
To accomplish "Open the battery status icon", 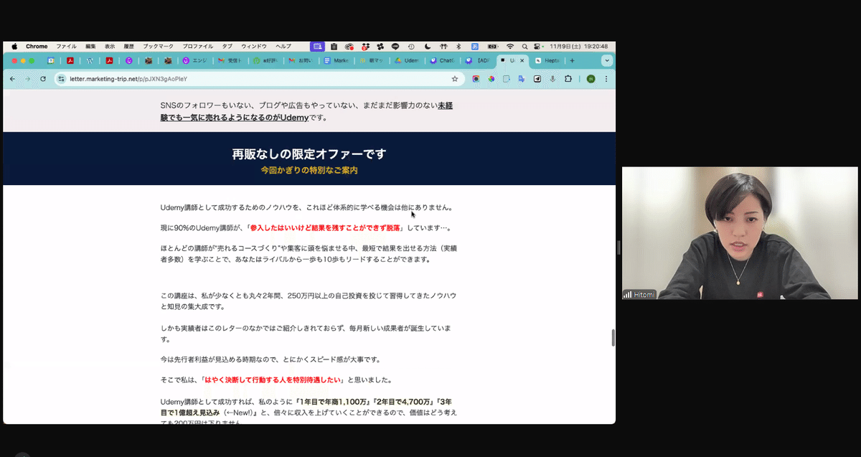I will [493, 46].
